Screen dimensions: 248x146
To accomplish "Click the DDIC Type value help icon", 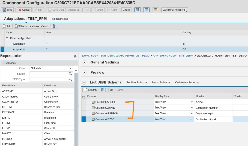I will (71, 79).
